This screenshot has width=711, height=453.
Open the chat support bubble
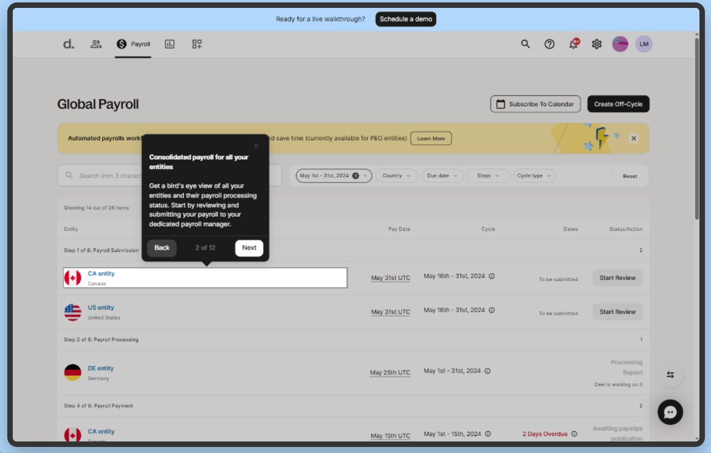point(670,412)
